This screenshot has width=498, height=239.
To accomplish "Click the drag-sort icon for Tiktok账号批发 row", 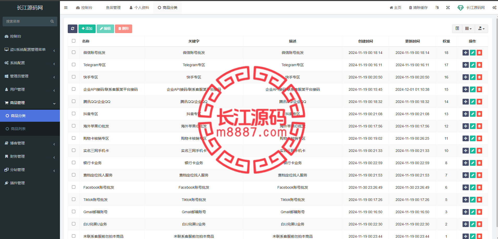I will [466, 200].
